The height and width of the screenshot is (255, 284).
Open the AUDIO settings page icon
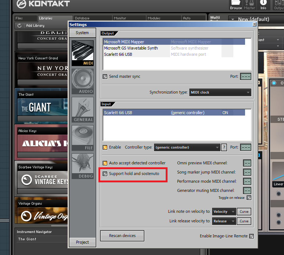pyautogui.click(x=83, y=81)
